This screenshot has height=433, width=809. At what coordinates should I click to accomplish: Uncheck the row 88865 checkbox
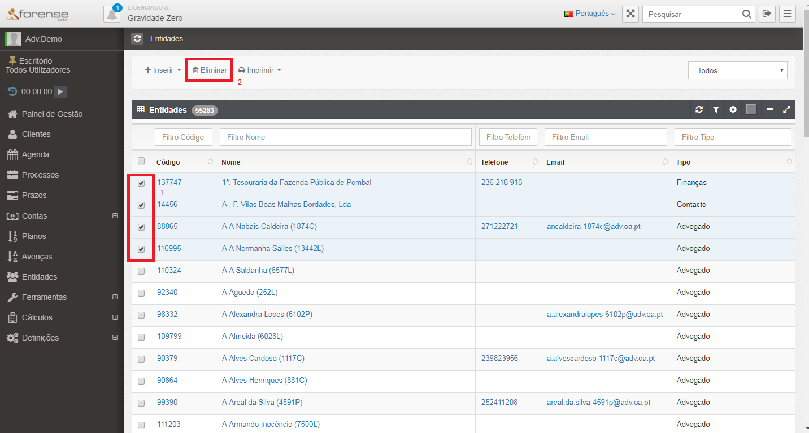141,227
